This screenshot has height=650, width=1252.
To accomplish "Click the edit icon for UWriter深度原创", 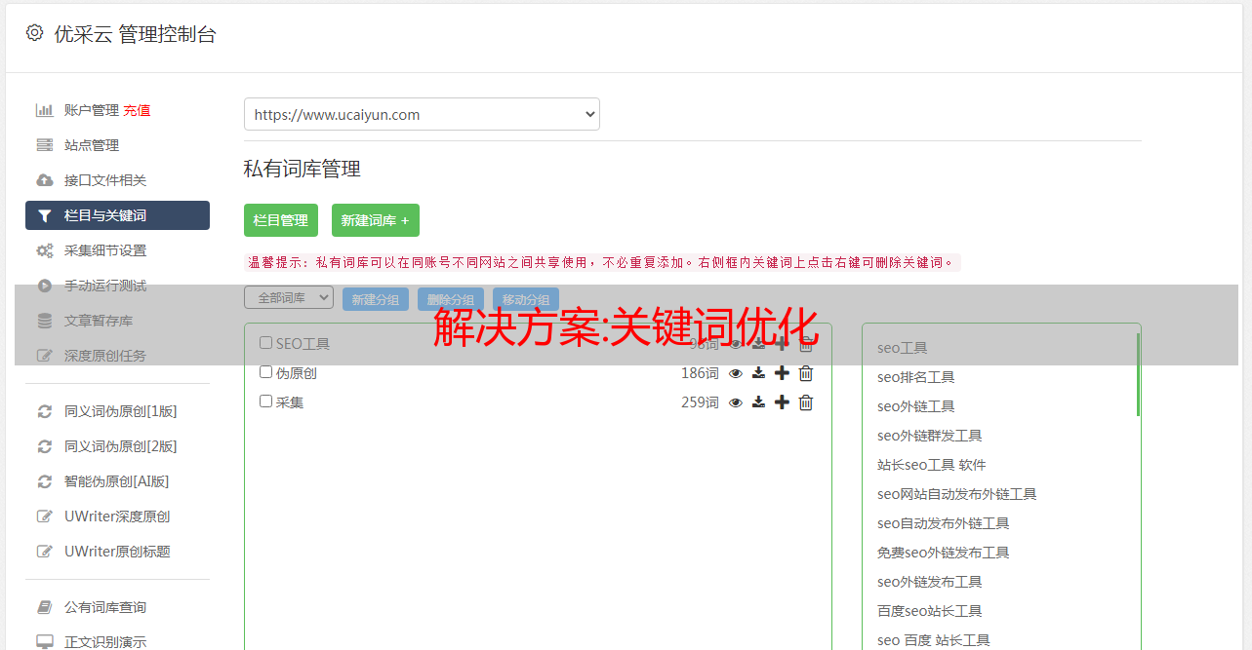I will [45, 516].
